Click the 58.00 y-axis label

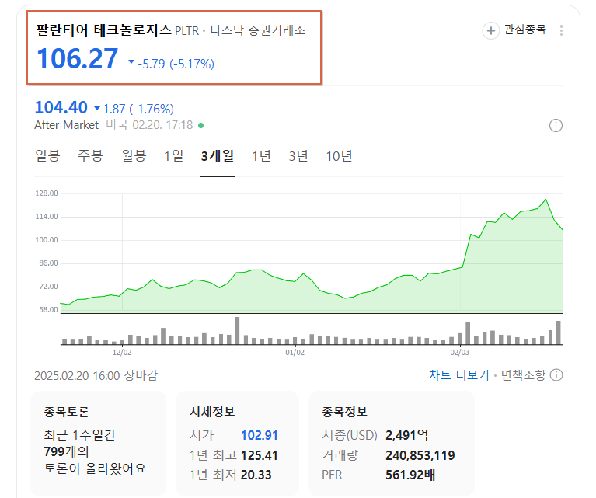tap(48, 309)
